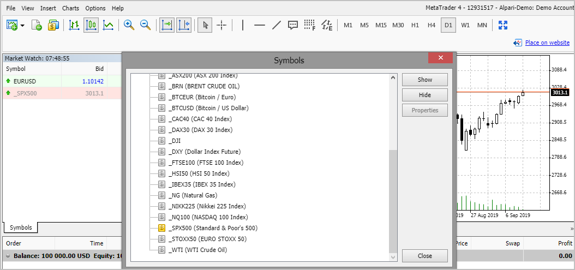This screenshot has height=270, width=575.
Task: Click the chart templates icon with green plus
Action: pyautogui.click(x=37, y=25)
